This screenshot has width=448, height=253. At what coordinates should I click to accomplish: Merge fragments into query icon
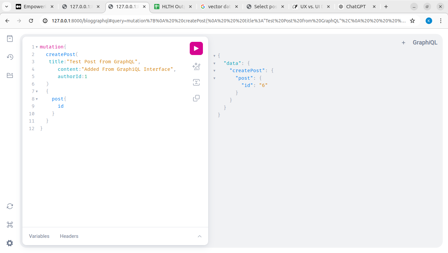196,82
